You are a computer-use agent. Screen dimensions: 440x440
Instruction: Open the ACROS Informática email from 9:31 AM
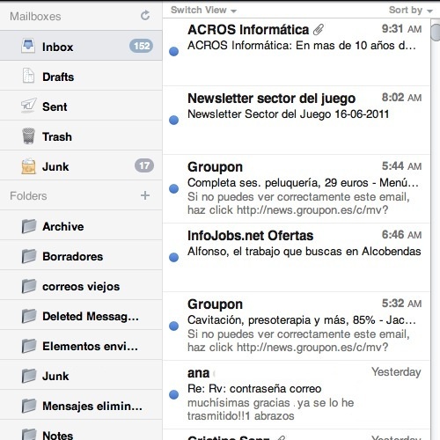click(297, 52)
